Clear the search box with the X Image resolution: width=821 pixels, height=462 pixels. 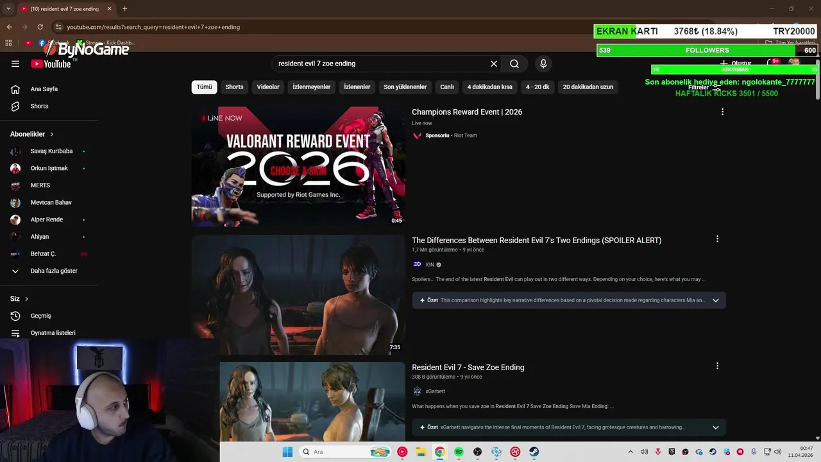pos(494,64)
